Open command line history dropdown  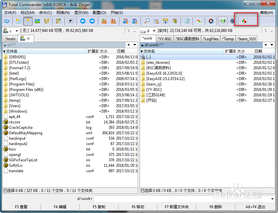pos(272,199)
